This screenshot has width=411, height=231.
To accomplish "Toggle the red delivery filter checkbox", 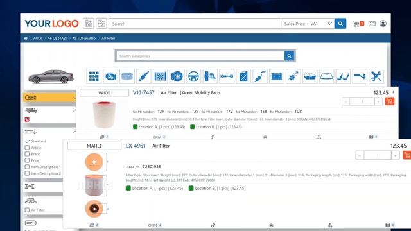I will (x=27, y=119).
